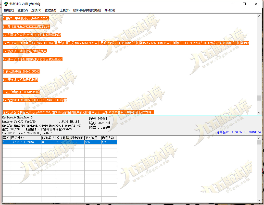Viewport: 264px width, 205px height.
Task: Click the gateway list scroll-up arrow
Action: [x=259, y=138]
